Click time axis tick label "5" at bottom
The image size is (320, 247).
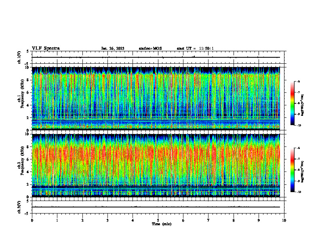pos(158,220)
